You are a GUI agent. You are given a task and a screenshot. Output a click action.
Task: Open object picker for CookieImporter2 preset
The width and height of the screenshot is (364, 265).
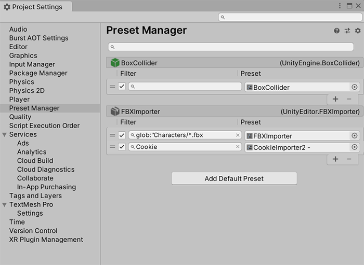click(x=355, y=147)
